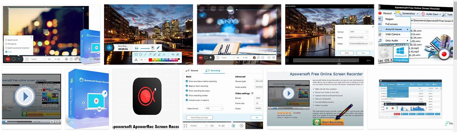Select the rectangle drawing tool
Viewport: 457px width, 132px height.
click(x=136, y=54)
